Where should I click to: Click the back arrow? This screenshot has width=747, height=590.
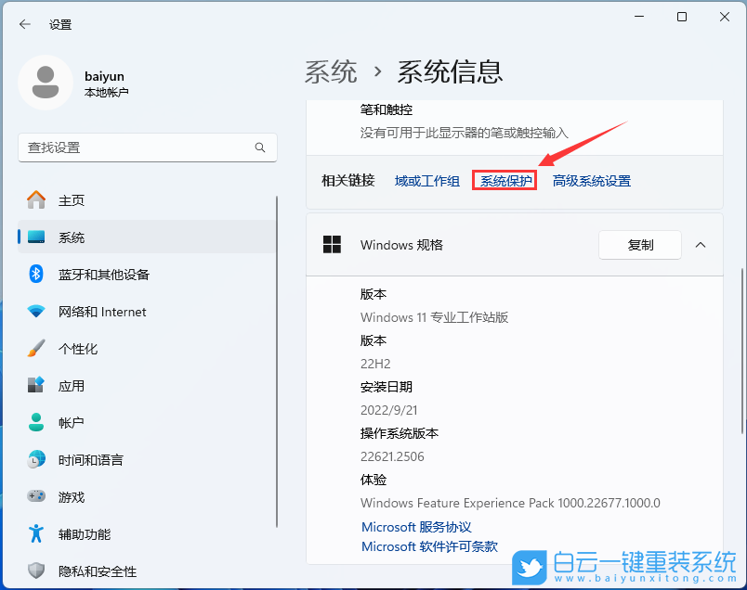coord(23,24)
